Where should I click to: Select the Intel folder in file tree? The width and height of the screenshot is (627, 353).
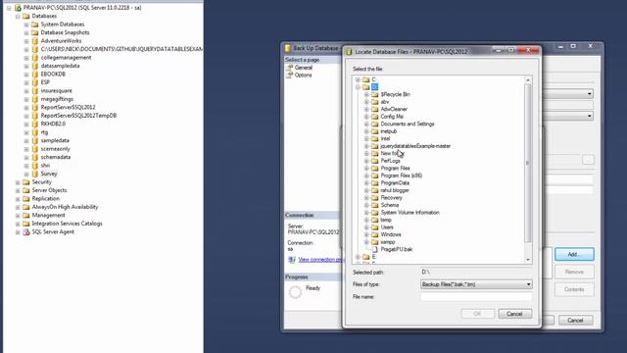click(x=385, y=138)
